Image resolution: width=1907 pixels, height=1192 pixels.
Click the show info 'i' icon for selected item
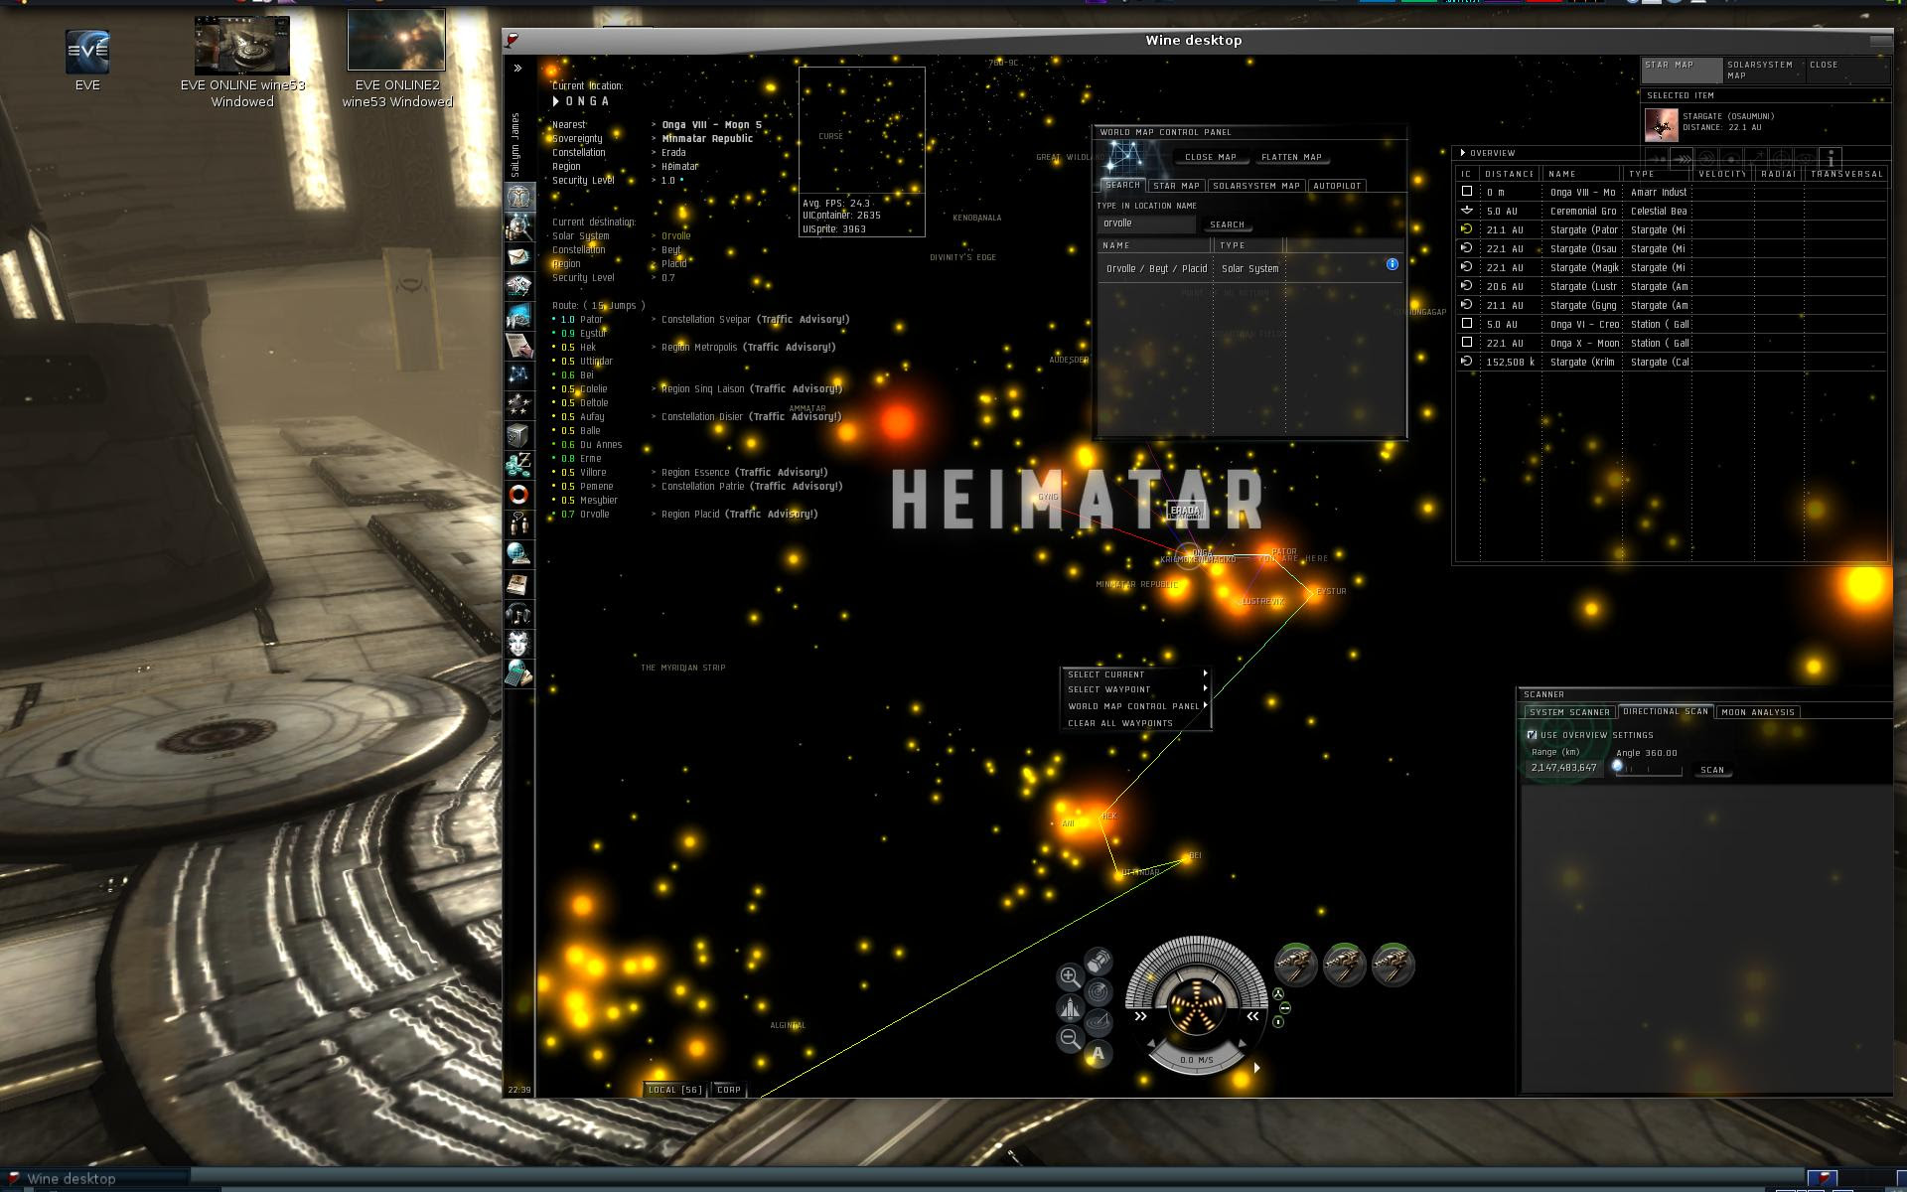tap(1831, 158)
